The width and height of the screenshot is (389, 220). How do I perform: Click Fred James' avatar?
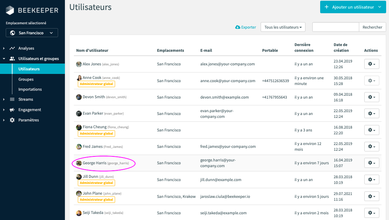click(x=79, y=147)
